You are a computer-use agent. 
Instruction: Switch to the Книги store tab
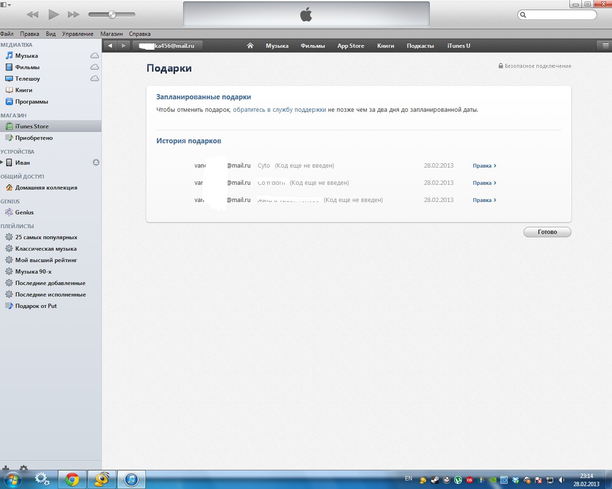click(x=385, y=46)
